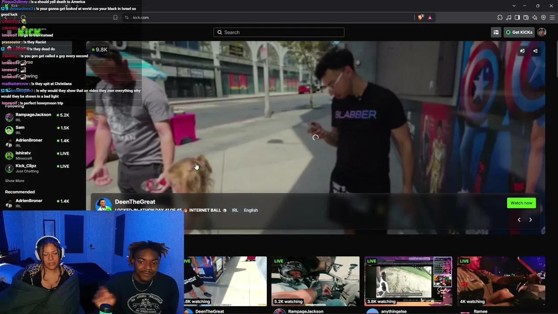The height and width of the screenshot is (314, 558).
Task: Click the 9.8K viewer count badge
Action: [99, 50]
